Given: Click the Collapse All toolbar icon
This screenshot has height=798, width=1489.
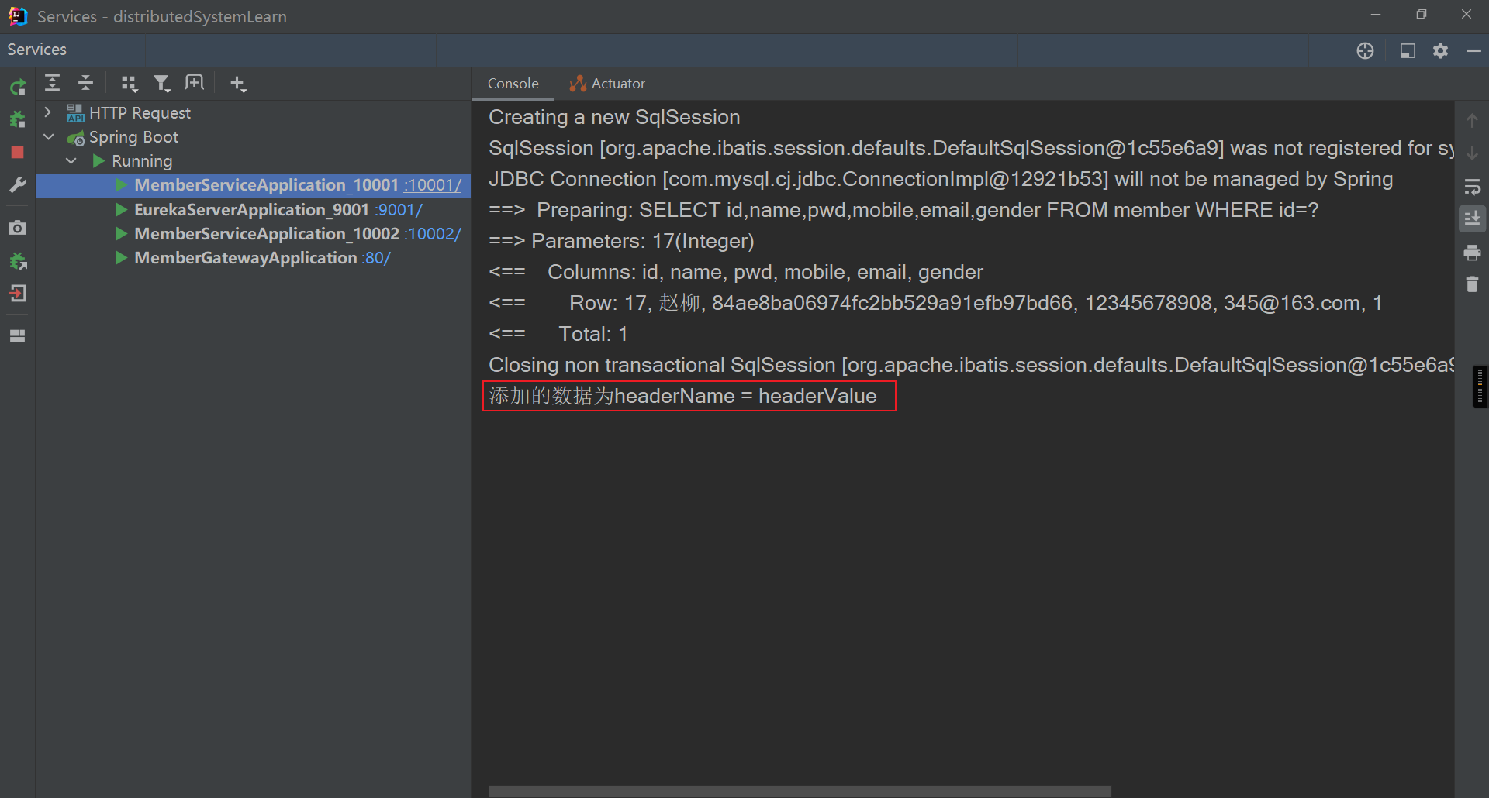Looking at the screenshot, I should click(x=86, y=83).
